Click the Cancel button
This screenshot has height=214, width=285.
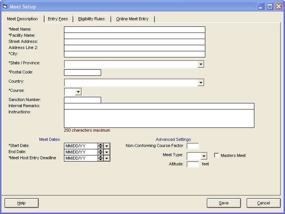tap(264, 203)
